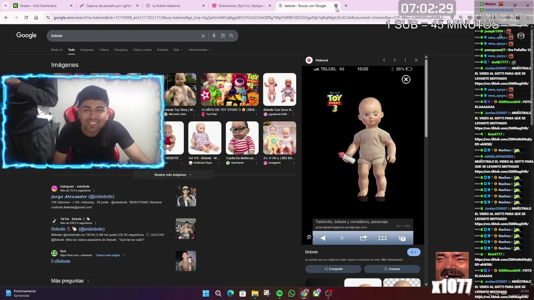Open Bebote (@esbebote) TikTok link
The width and height of the screenshot is (534, 300).
point(78,229)
